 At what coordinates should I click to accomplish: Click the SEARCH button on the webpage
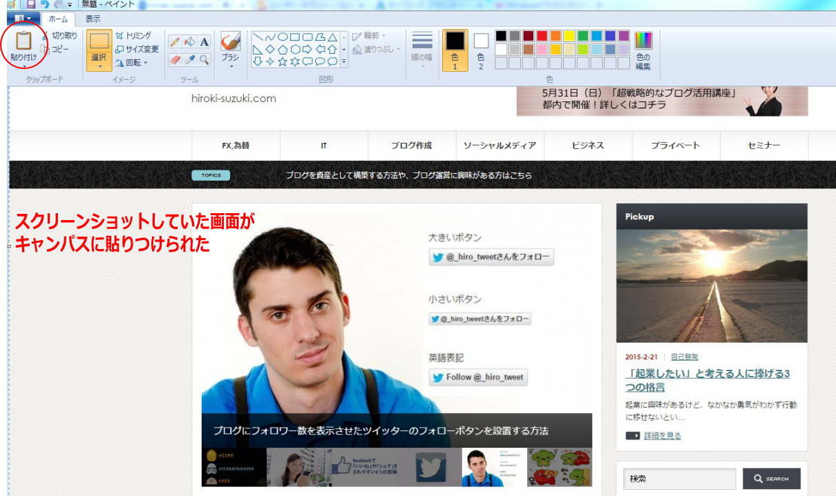pos(771,479)
